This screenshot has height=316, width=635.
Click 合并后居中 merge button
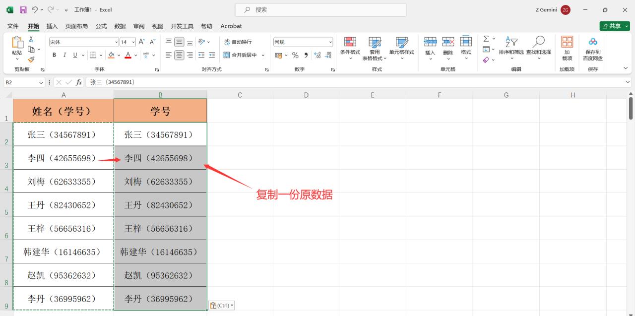(x=240, y=55)
